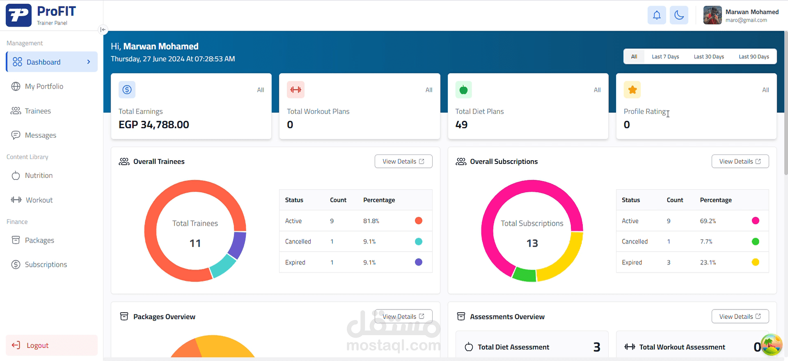Select the Last 90 Days filter
The width and height of the screenshot is (788, 361).
click(x=754, y=57)
